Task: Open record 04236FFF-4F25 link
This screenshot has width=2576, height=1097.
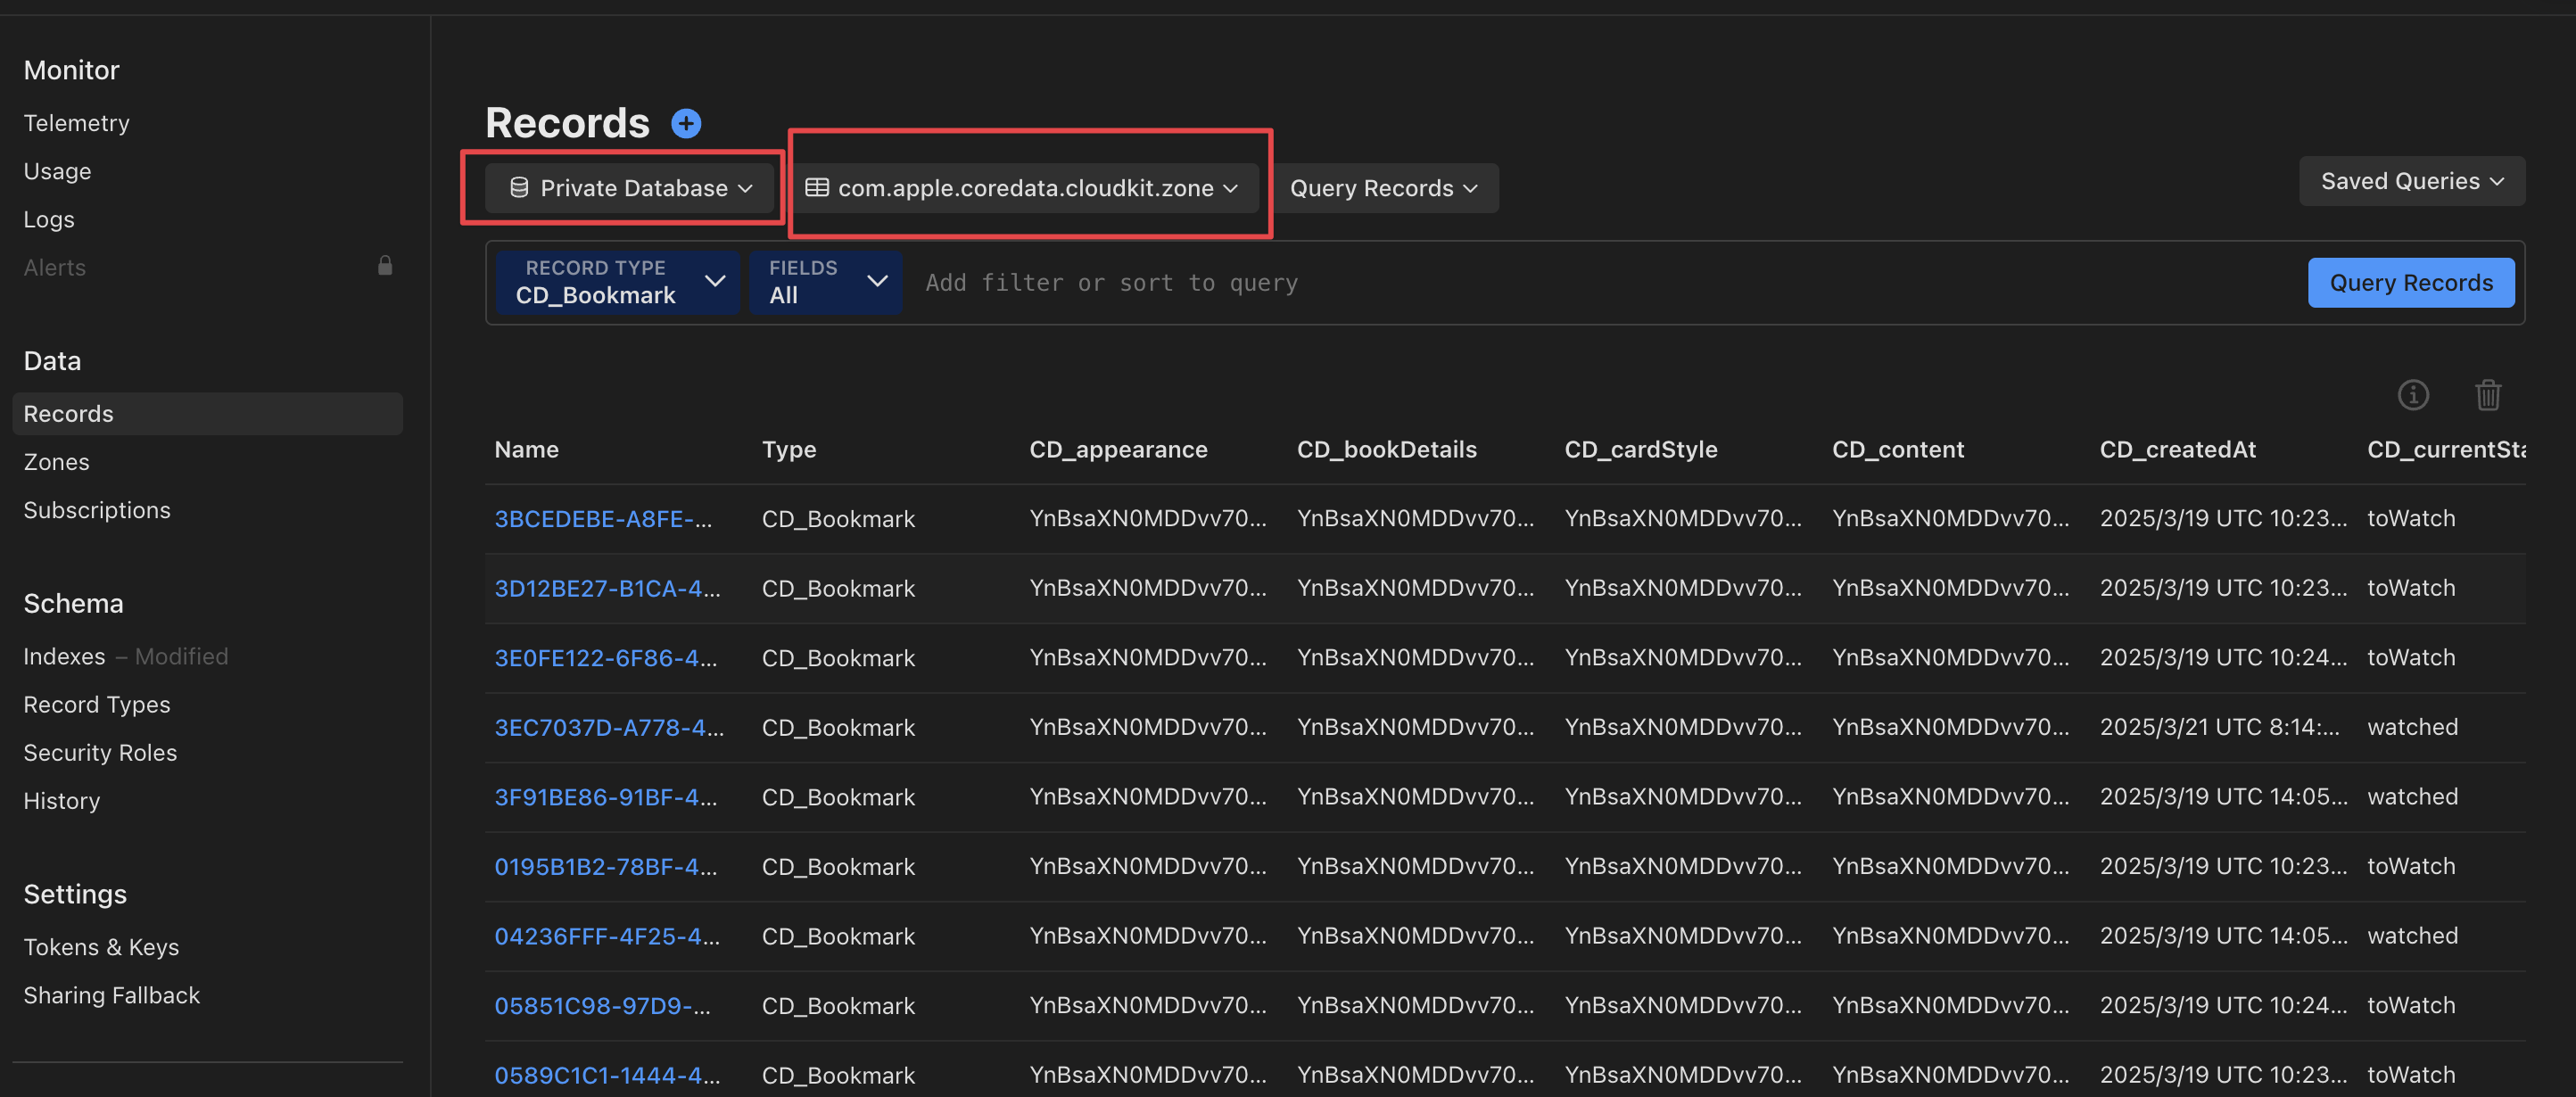Action: (x=606, y=936)
